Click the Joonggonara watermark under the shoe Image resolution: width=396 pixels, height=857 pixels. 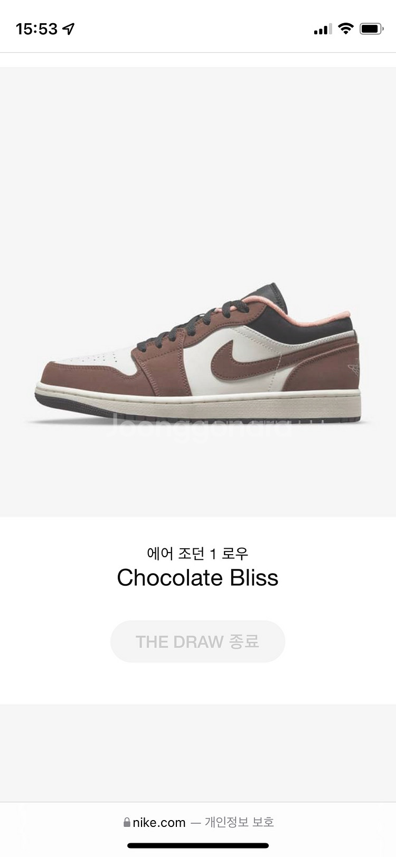tap(201, 425)
